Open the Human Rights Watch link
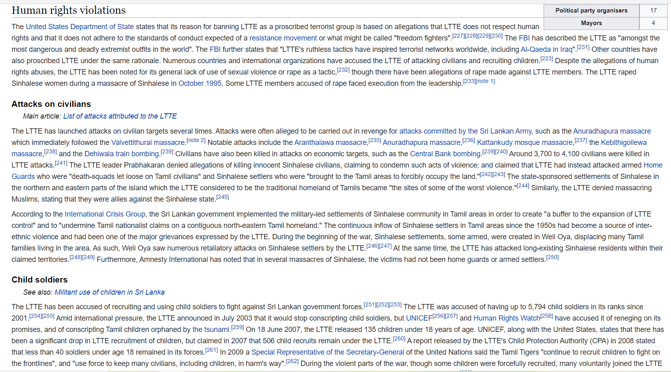Screen dimensions: 671x372 point(507,318)
